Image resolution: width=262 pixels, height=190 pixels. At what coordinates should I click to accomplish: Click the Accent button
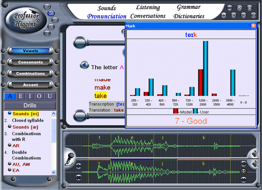[30, 85]
